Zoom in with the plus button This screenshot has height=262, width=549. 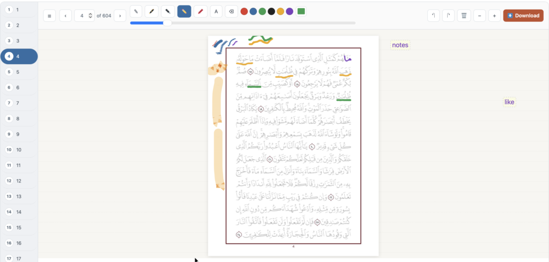point(494,16)
